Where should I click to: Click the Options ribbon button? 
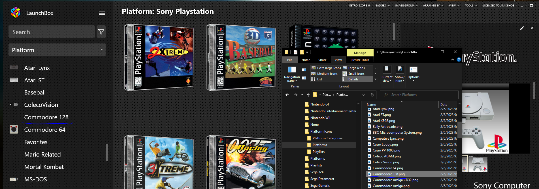coord(414,74)
